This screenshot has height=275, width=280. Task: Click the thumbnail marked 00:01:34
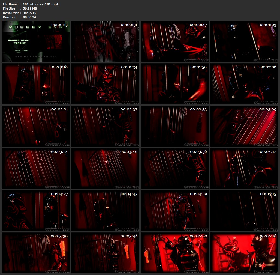point(105,84)
